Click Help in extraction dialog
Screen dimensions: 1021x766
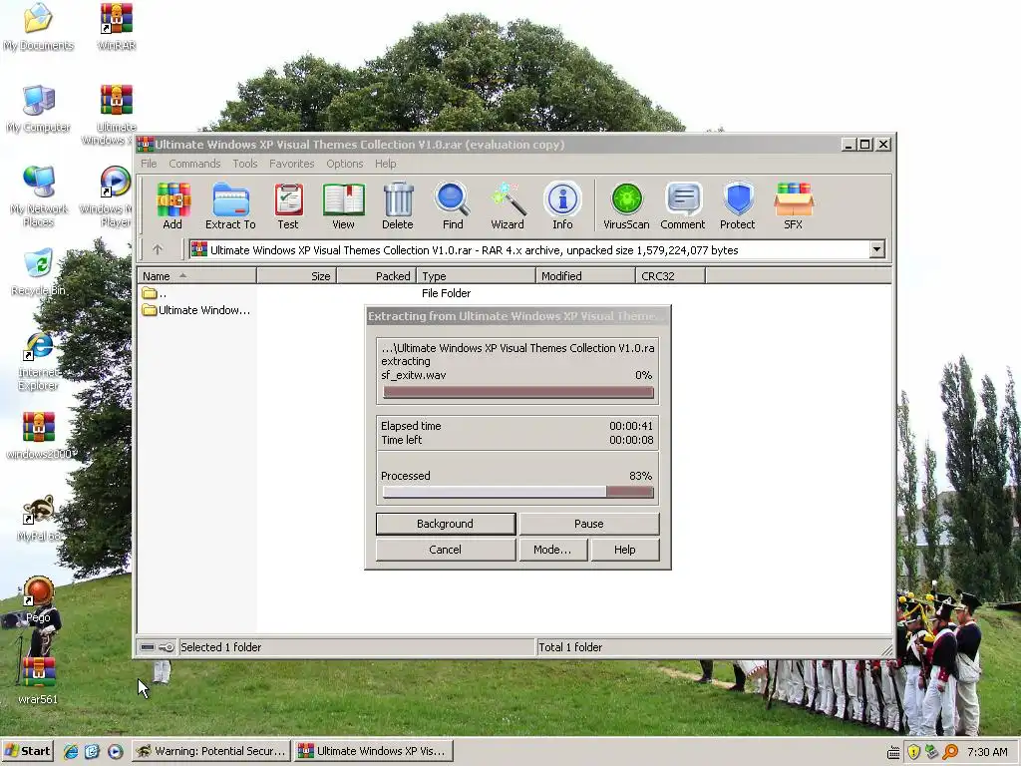(624, 550)
